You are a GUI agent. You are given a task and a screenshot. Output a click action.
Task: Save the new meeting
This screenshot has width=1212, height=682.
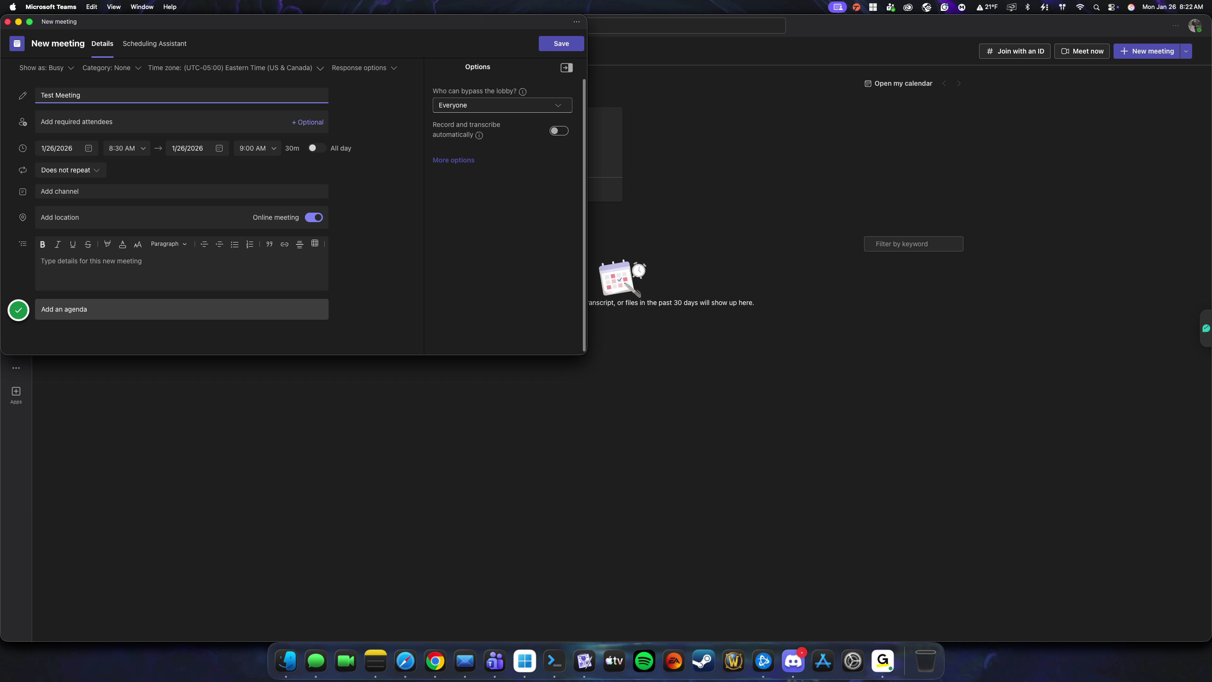click(561, 44)
